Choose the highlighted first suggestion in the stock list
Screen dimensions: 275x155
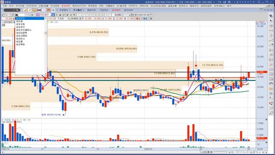click(30, 18)
